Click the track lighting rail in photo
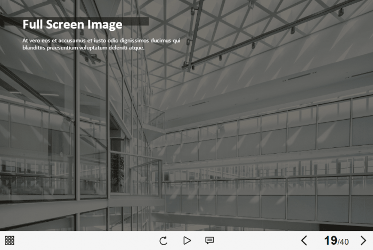 point(266,36)
